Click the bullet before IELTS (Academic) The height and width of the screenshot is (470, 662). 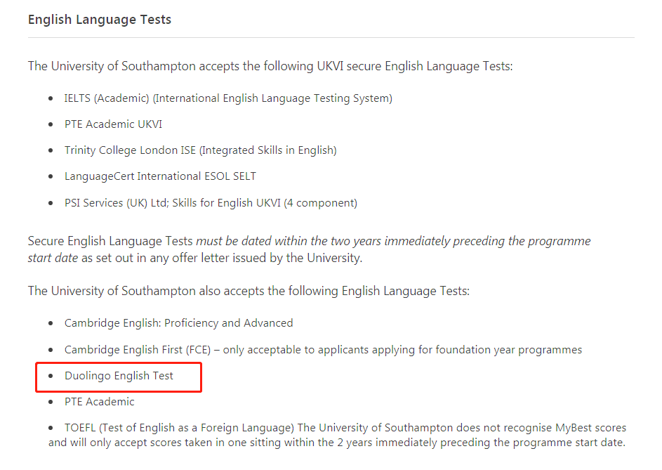(x=51, y=98)
